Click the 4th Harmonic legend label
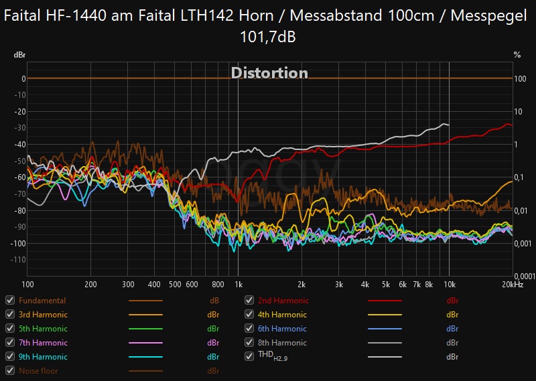536x381 pixels. click(282, 314)
